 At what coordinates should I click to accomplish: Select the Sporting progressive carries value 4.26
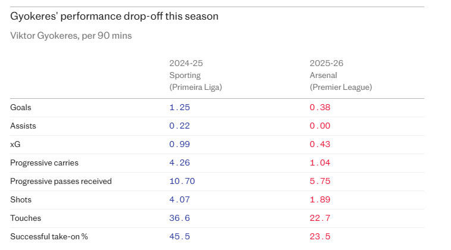coord(180,163)
